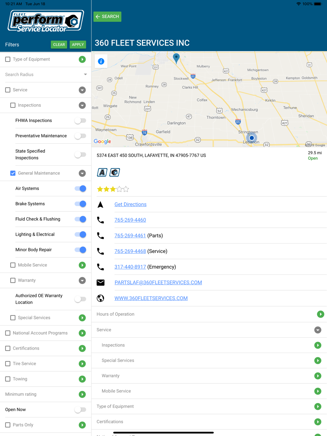Click the current location blue dot near Lebanon
The image size is (327, 436).
point(251,138)
